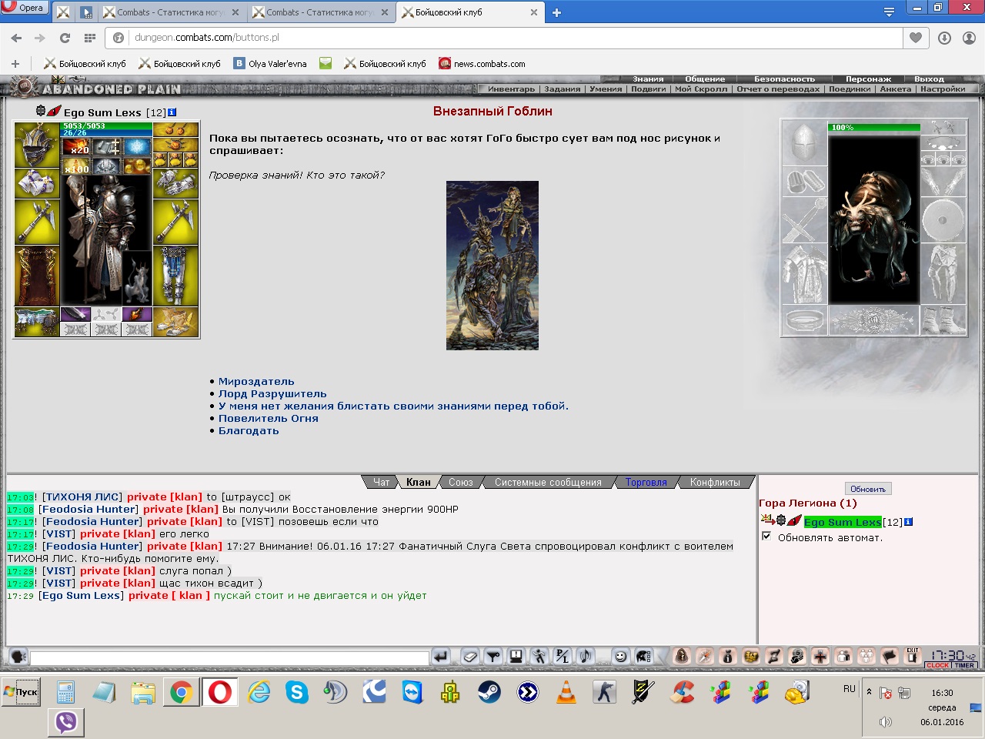Viewport: 985px width, 739px height.
Task: Choose 'У меня нет желания блистать' answer
Action: coord(393,406)
